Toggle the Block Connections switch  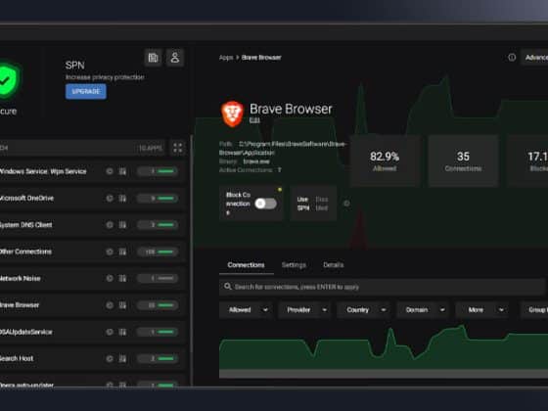265,204
